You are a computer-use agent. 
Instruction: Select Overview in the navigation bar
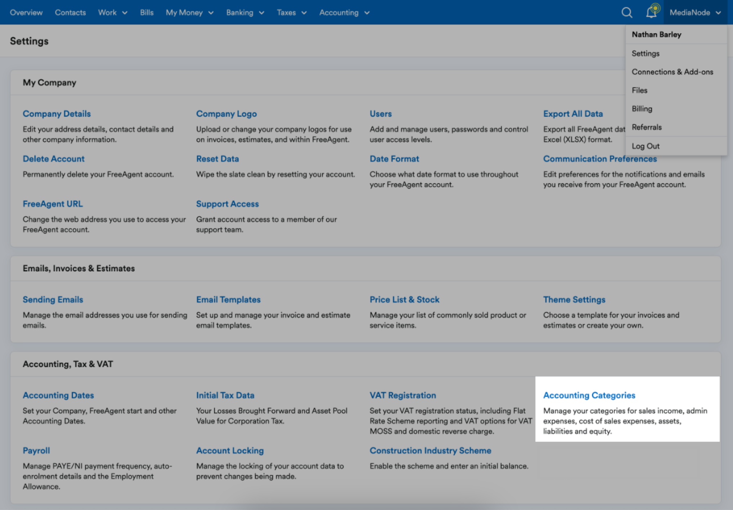click(26, 12)
